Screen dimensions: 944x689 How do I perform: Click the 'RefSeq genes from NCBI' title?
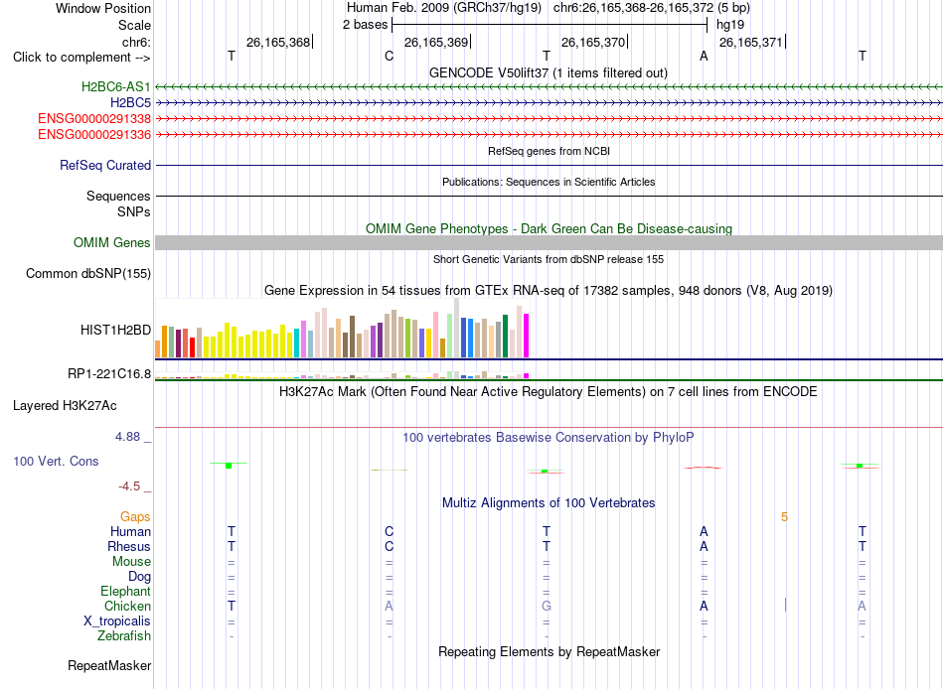click(x=549, y=151)
